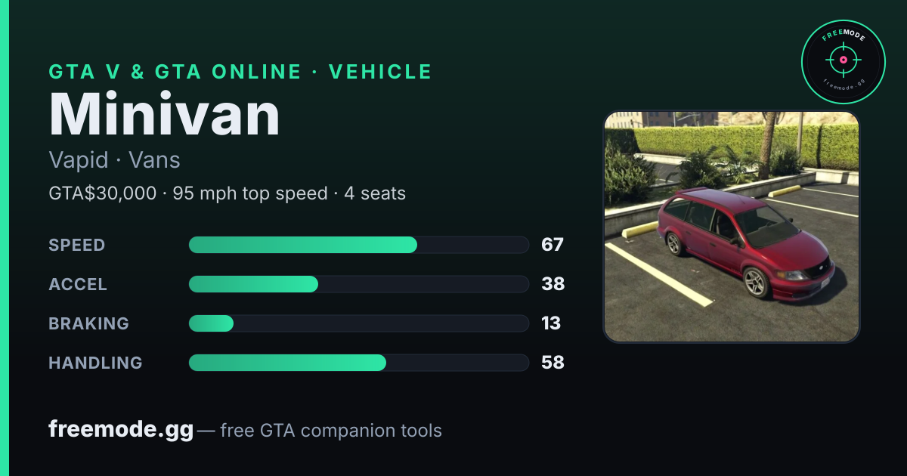Screen dimensions: 907x476
Task: Click the Handling stat bar
Action: [x=358, y=363]
